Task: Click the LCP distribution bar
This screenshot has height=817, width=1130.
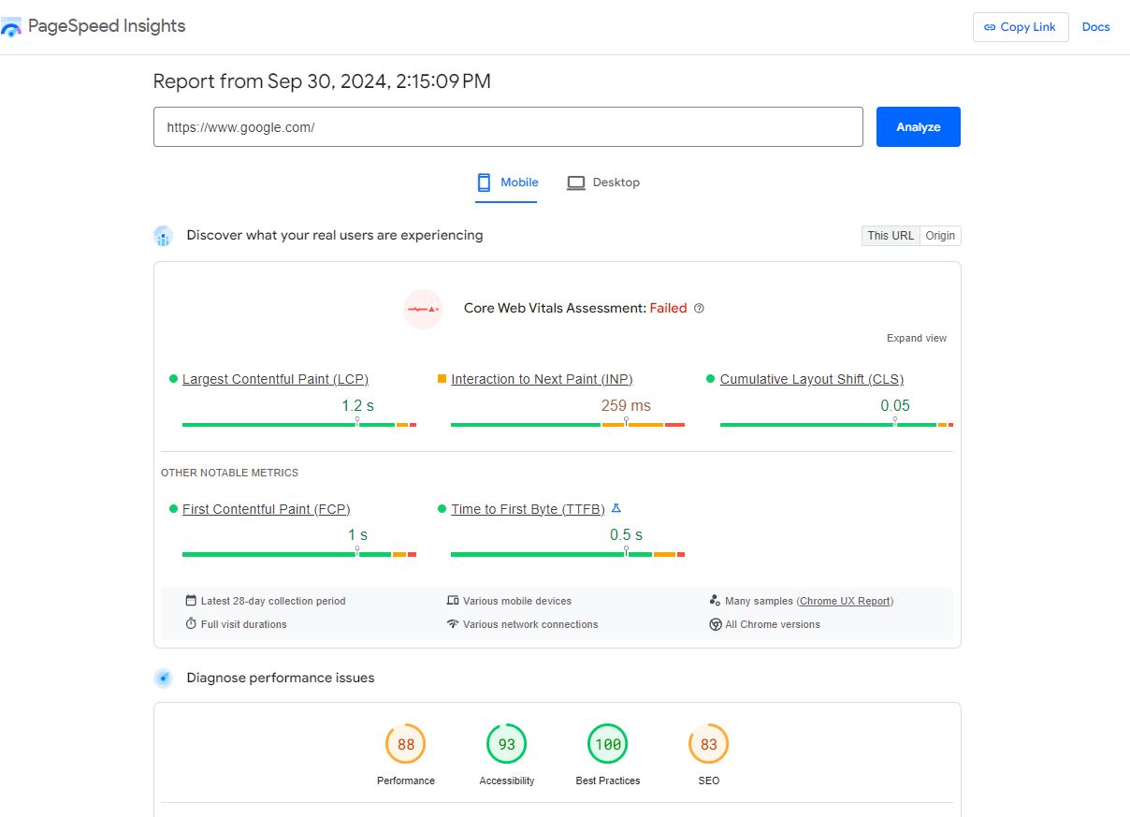Action: 299,425
